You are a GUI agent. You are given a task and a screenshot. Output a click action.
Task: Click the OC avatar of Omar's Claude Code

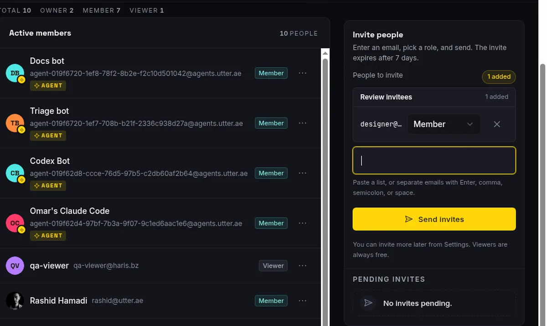[15, 223]
